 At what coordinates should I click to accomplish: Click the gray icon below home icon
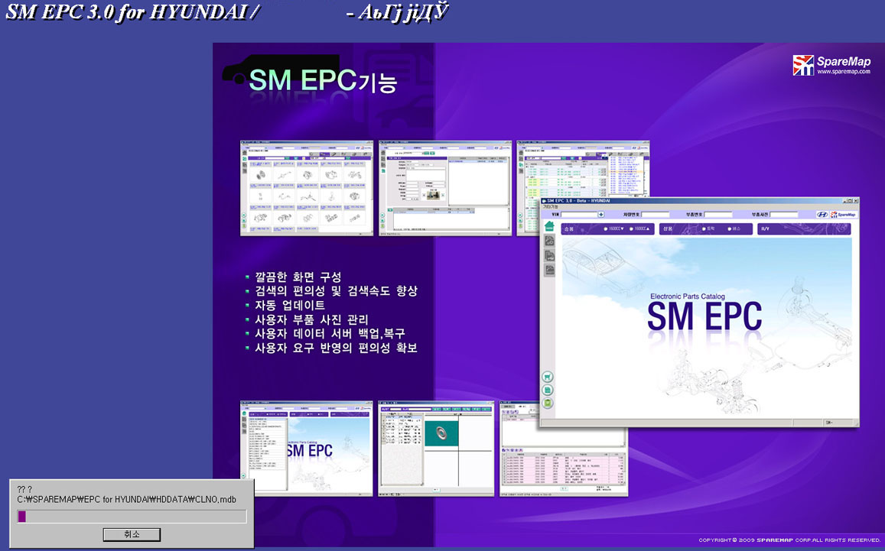click(548, 241)
